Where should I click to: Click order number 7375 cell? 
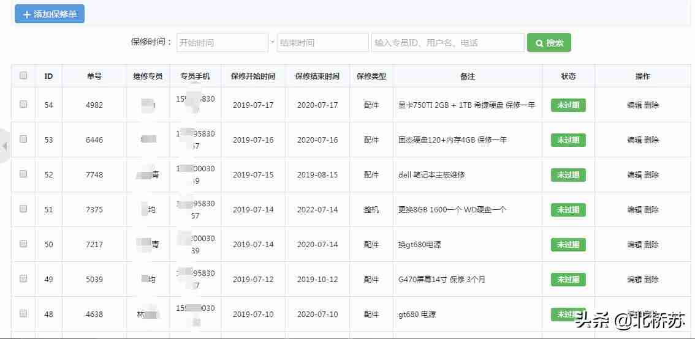point(94,209)
